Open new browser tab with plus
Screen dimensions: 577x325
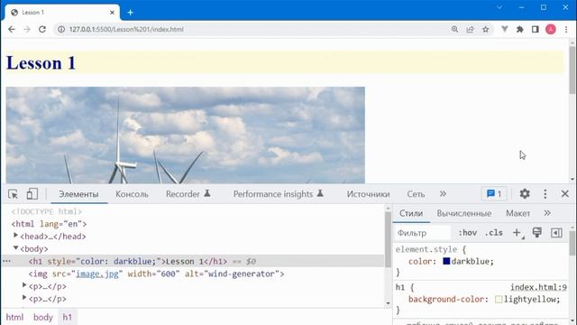[x=130, y=13]
